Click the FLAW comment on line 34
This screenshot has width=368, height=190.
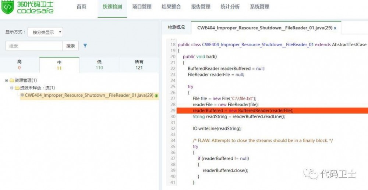tap(263, 140)
